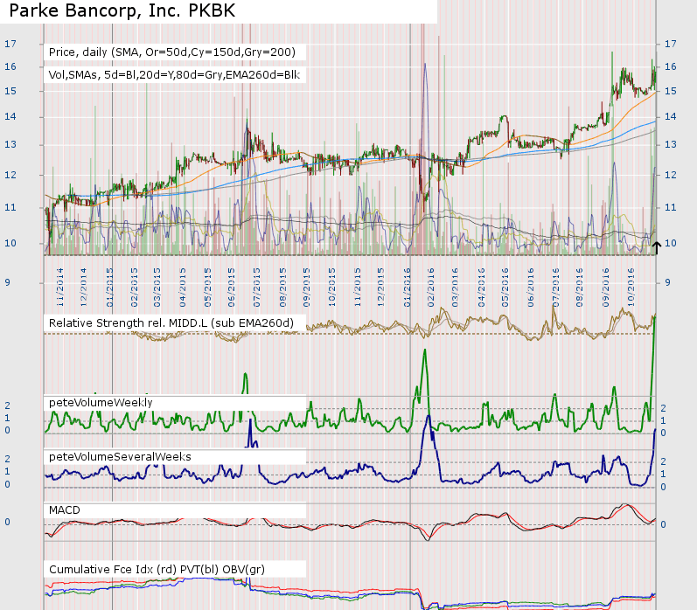Click the 06/2015 date axis label
Screen dimensions: 697x610
[231, 288]
